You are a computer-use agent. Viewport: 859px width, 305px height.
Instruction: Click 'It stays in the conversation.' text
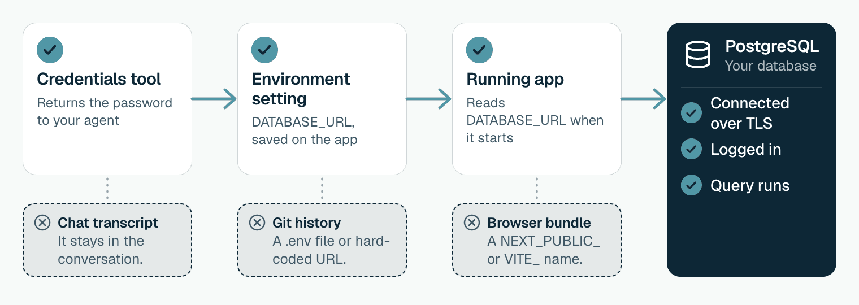tap(101, 250)
